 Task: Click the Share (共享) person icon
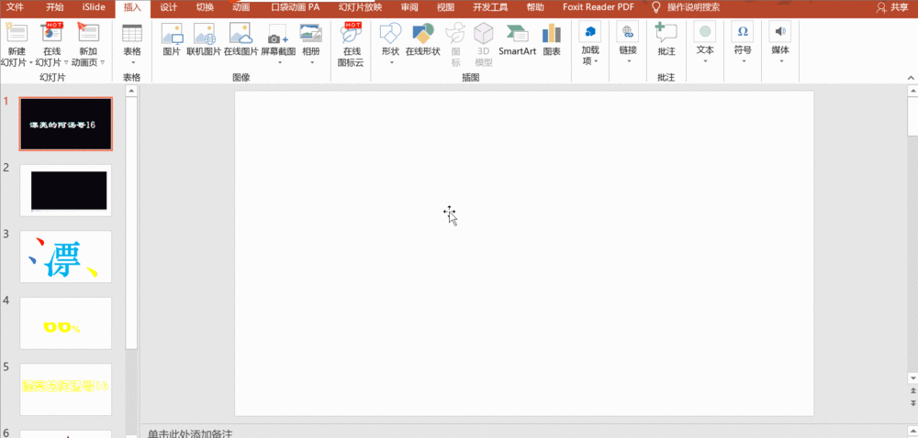click(881, 7)
